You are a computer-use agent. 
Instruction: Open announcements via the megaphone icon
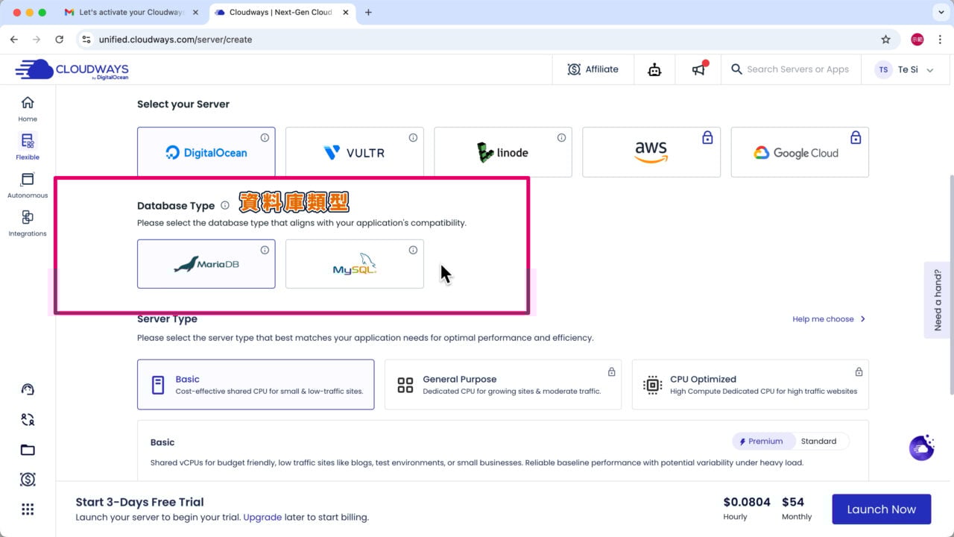(x=698, y=69)
